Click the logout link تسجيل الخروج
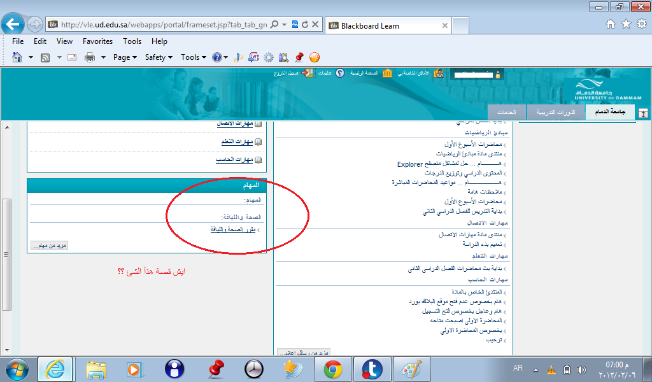 tap(286, 73)
